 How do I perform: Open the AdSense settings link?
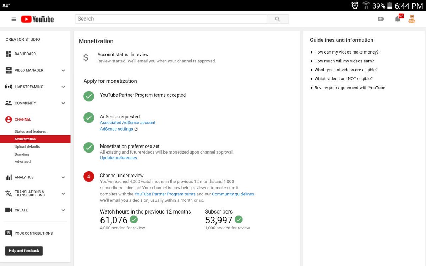tap(116, 129)
